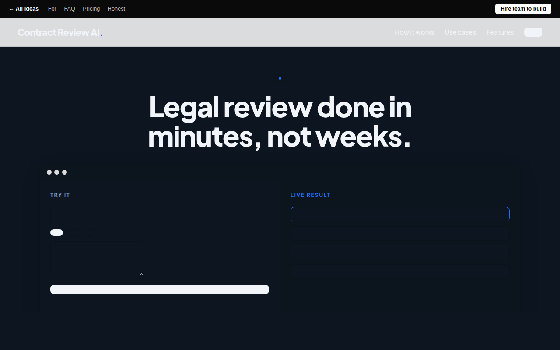Click the LIVE RESULT label
The height and width of the screenshot is (350, 560).
311,195
